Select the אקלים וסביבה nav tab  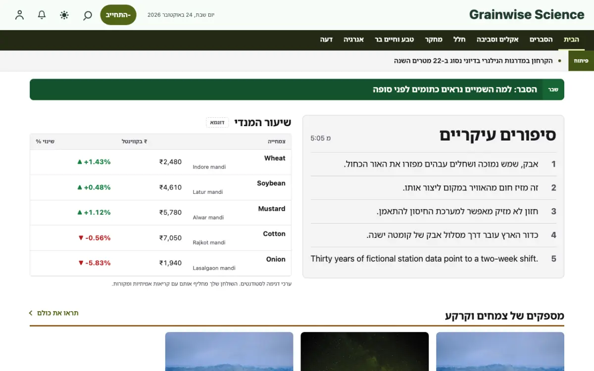click(x=497, y=40)
